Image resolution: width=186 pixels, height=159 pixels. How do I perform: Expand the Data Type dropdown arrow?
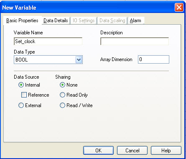click(79, 60)
